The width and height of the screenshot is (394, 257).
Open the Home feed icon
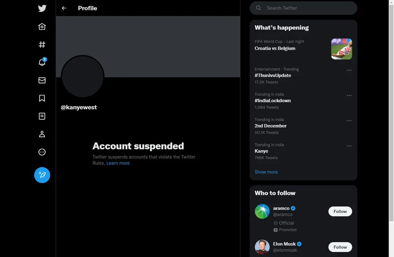(x=42, y=26)
